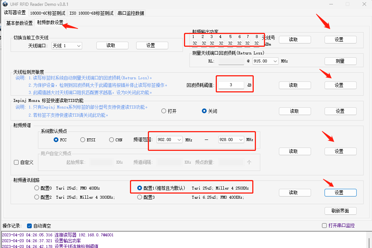
Task: Switch to the 读写器设置 tab
Action: point(15,12)
